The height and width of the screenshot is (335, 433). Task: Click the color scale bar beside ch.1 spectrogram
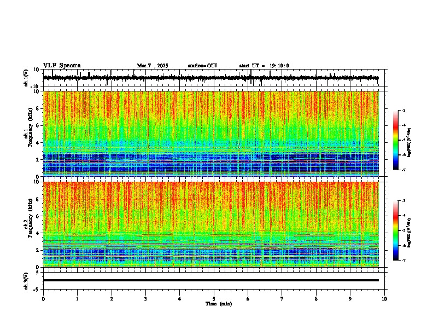[x=395, y=140]
